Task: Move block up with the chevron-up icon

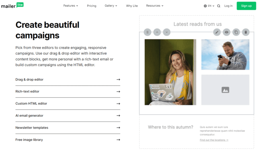Action: [157, 32]
